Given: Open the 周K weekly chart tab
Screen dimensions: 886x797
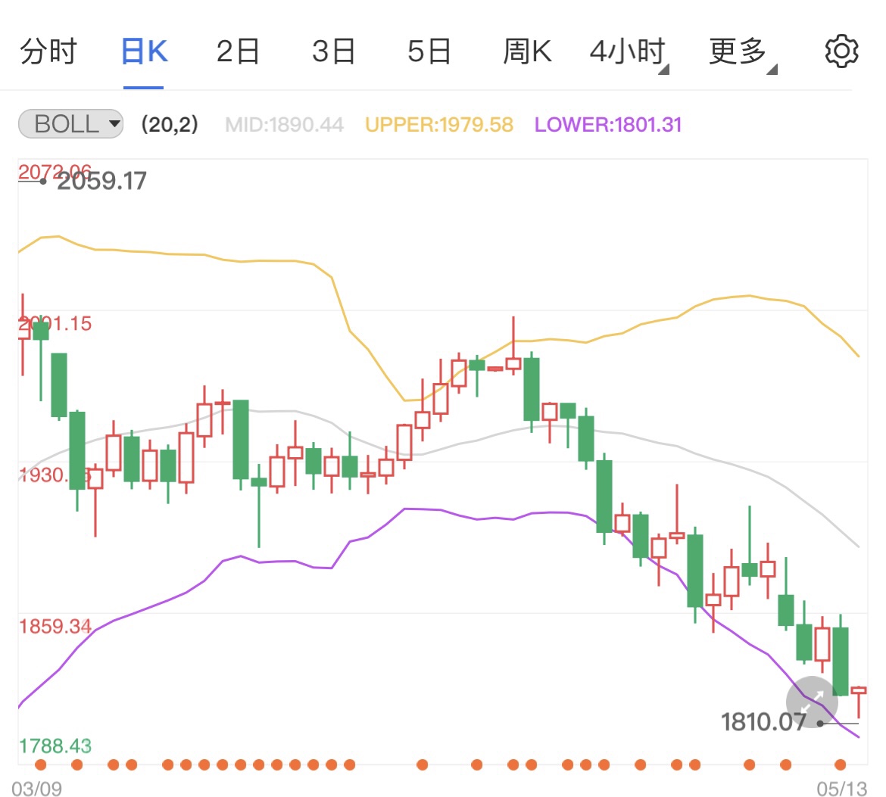Looking at the screenshot, I should pos(527,51).
